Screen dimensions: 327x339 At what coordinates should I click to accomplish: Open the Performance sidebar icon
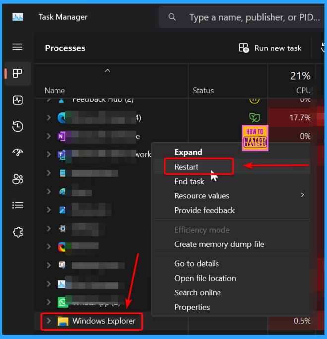17,100
